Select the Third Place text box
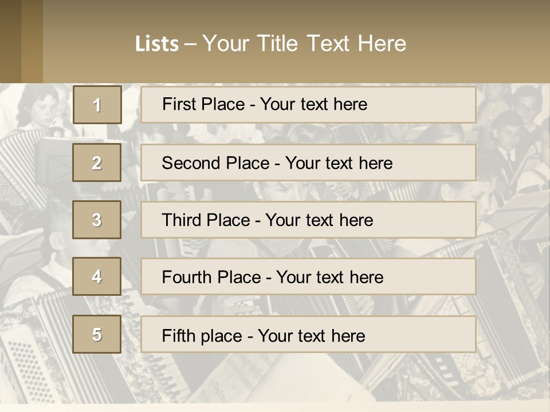This screenshot has width=550, height=412. tap(308, 220)
